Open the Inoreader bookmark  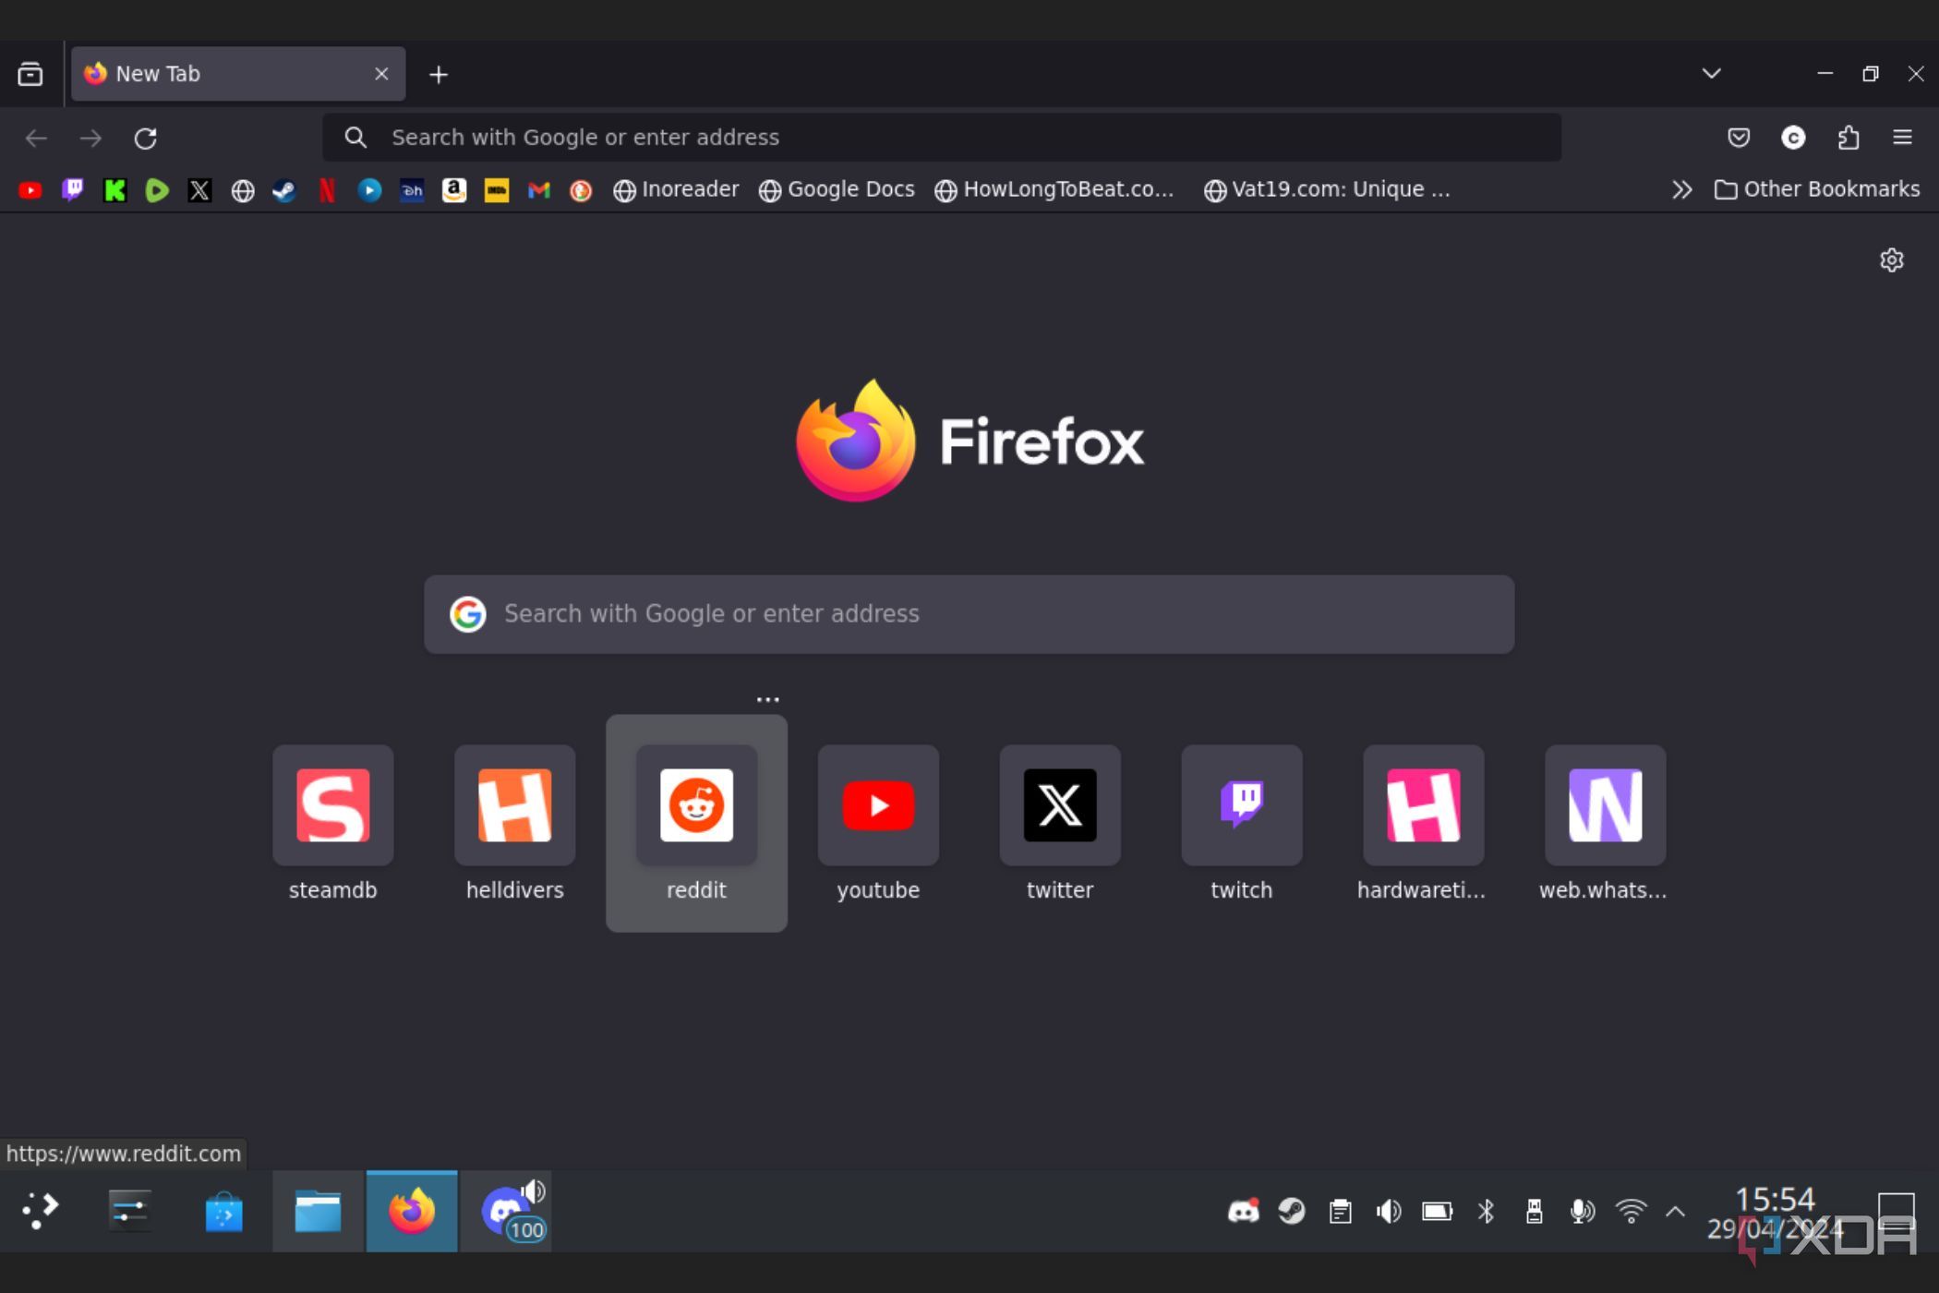tap(677, 189)
